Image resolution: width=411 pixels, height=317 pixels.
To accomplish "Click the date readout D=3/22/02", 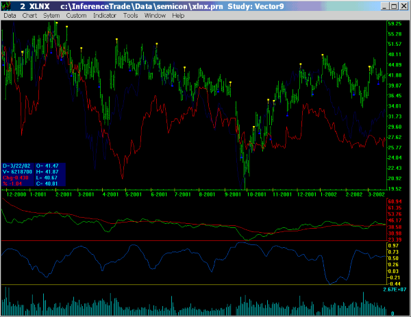I will [16, 166].
